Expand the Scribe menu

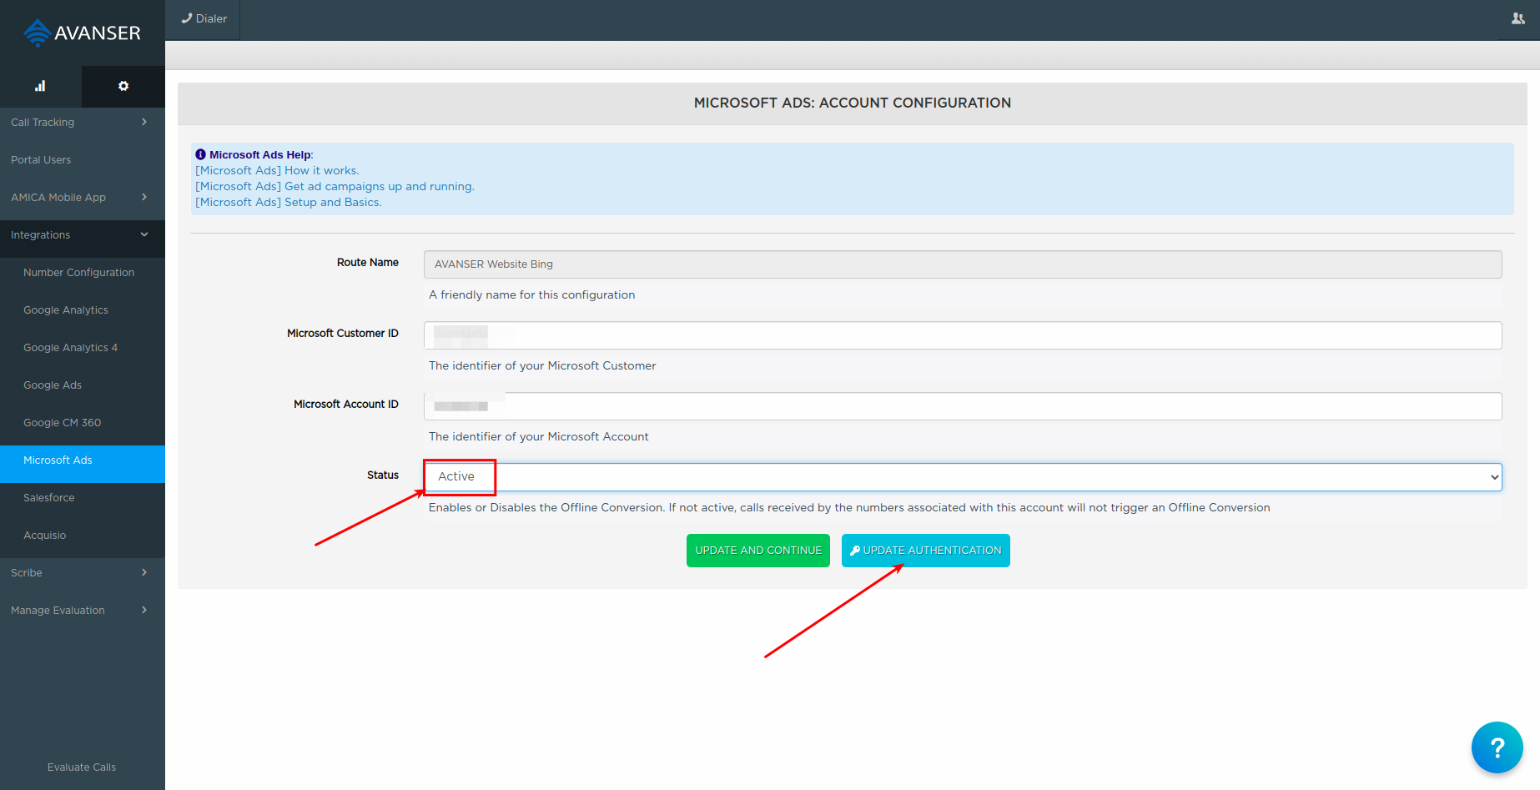[83, 572]
